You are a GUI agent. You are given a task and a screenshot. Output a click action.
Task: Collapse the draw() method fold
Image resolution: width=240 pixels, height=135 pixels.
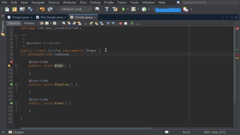[16, 103]
